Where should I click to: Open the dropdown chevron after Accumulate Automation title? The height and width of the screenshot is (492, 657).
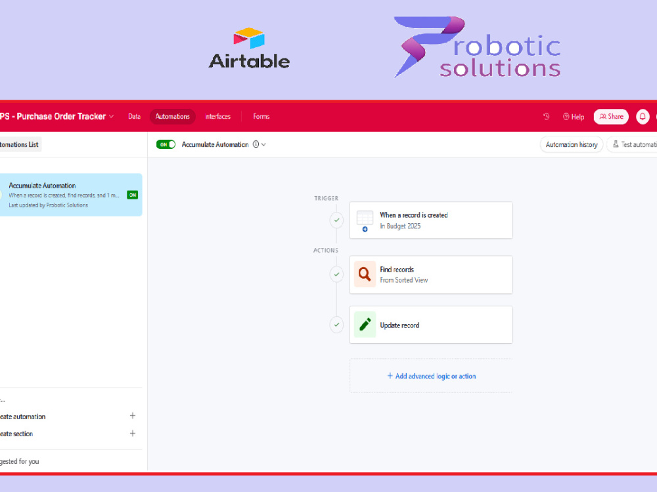click(x=263, y=144)
